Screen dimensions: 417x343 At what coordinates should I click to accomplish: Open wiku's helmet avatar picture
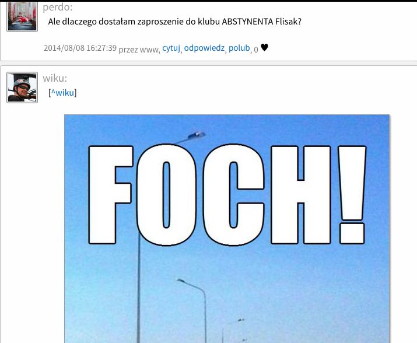pyautogui.click(x=22, y=87)
